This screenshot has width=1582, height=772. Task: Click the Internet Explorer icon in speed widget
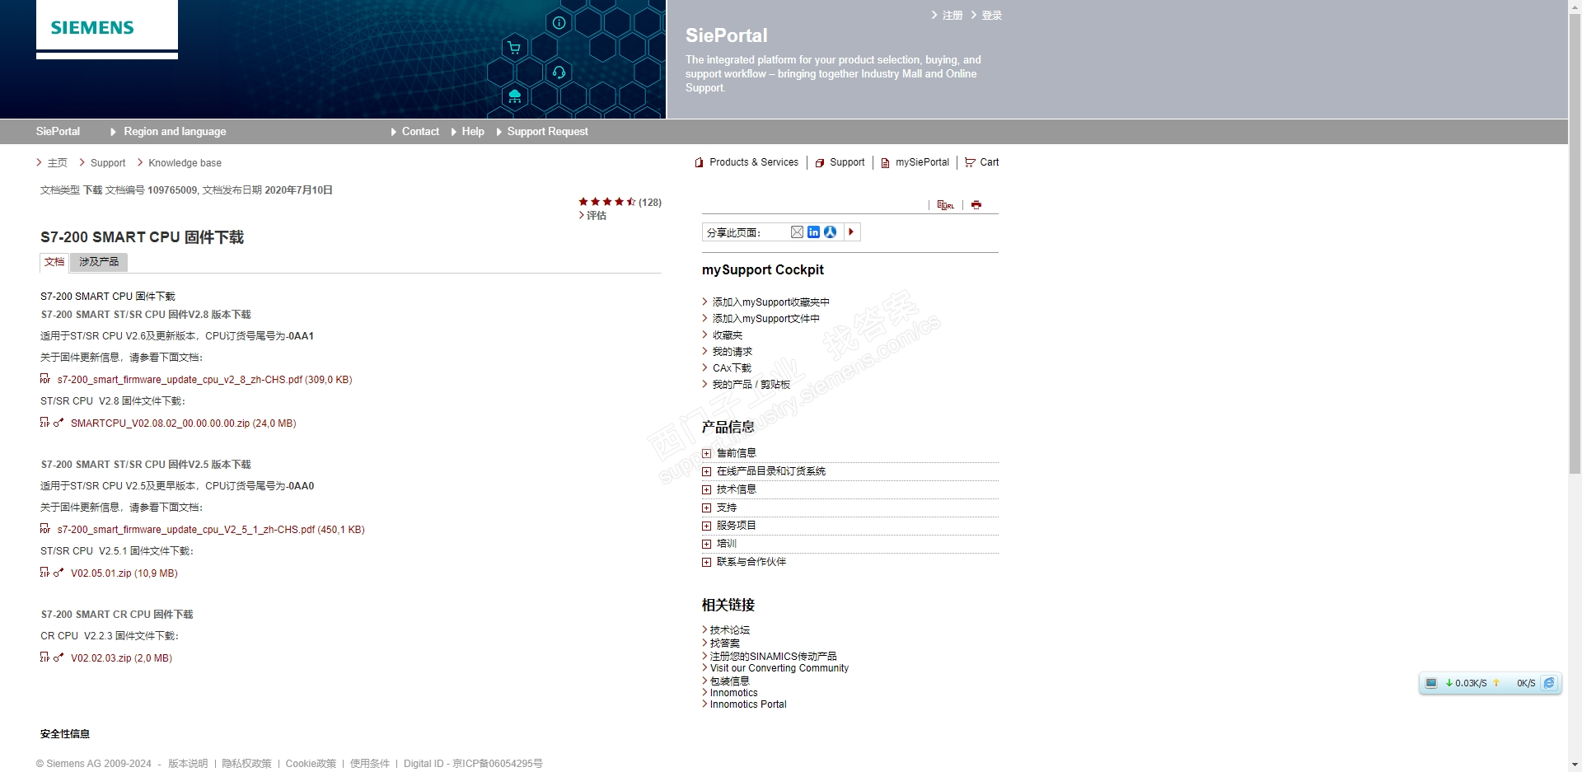[1549, 683]
